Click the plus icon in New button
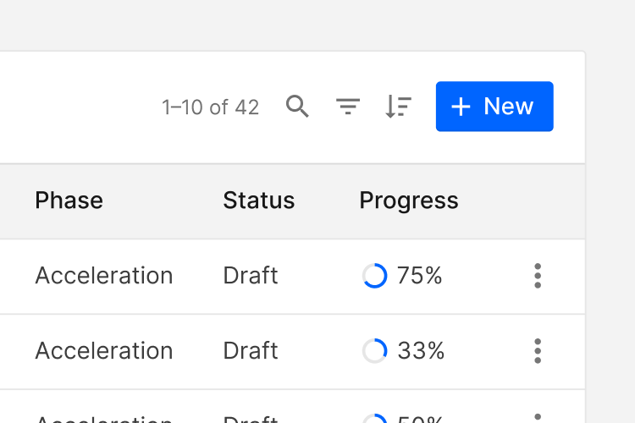Screen dimensions: 635x423 point(461,107)
